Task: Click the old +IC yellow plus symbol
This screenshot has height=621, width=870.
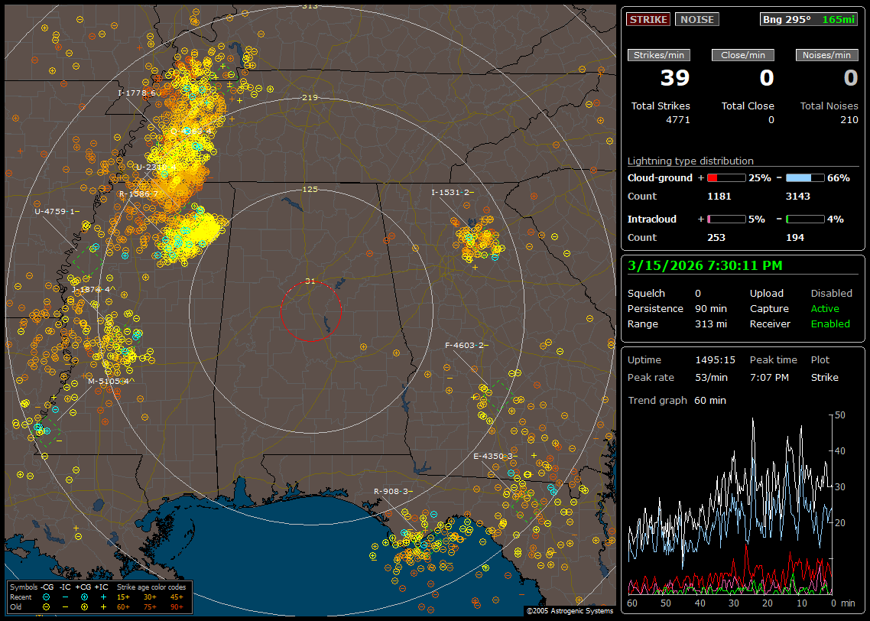Action: (103, 606)
